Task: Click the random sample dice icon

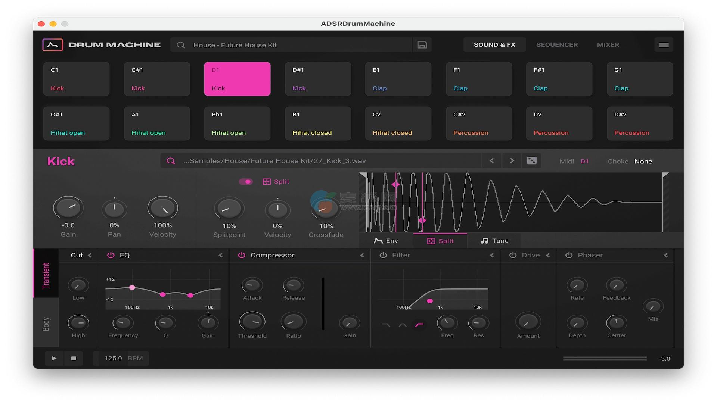Action: [x=531, y=161]
